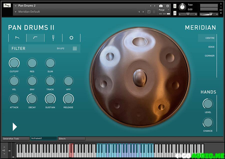Image resolution: width=225 pixels, height=159 pixels.
Task: Minimize the instrument header view
Action: tap(221, 7)
